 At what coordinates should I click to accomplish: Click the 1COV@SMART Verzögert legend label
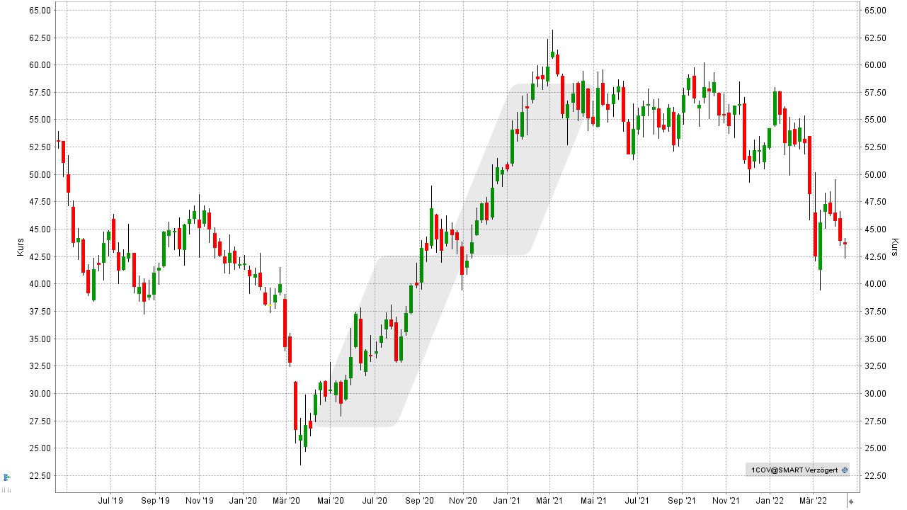tap(794, 470)
